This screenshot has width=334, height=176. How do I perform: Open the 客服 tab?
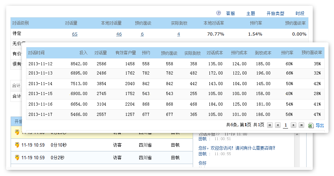(x=230, y=13)
